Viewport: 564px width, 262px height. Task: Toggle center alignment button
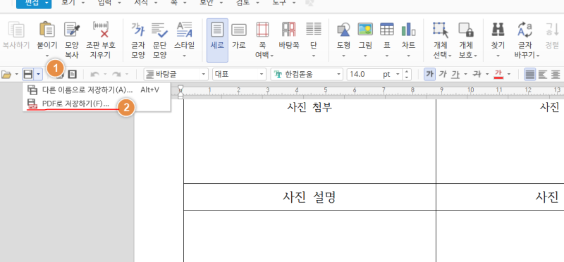coord(556,75)
